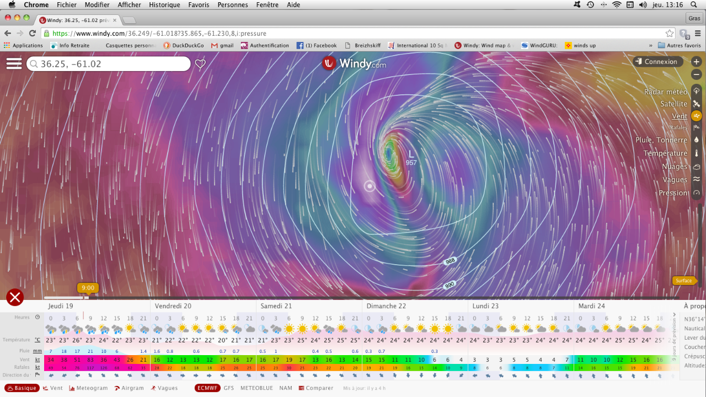The image size is (706, 397).
Task: Close forecast panel with red X
Action: click(x=15, y=298)
